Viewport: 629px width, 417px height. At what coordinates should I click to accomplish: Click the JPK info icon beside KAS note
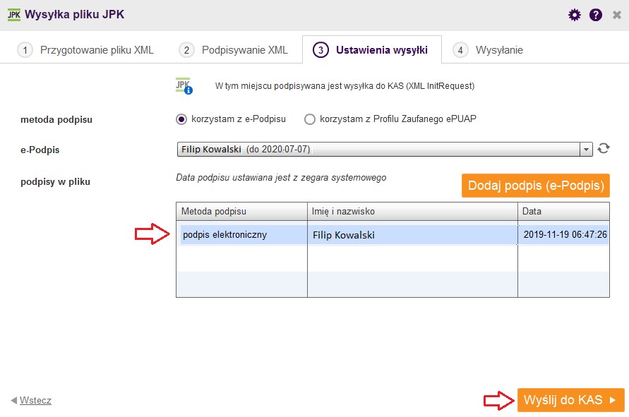(184, 86)
